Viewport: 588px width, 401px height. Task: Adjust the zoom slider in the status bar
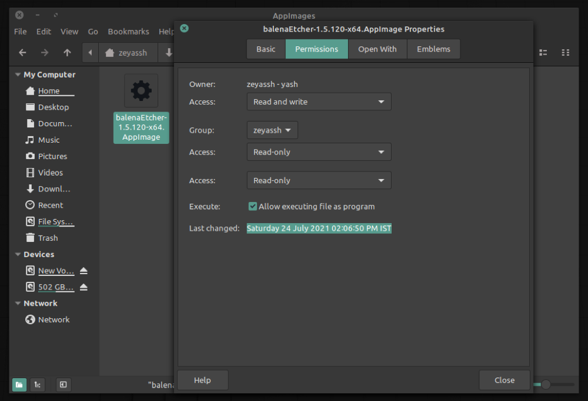tap(546, 385)
